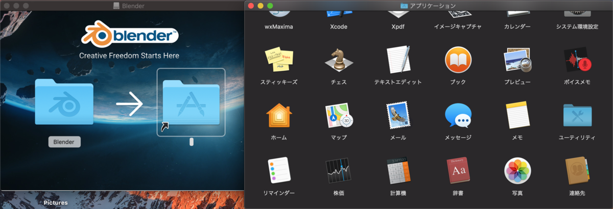Screen dimensions: 613x209
Task: Click the イメージキャプチャ label
Action: click(458, 27)
